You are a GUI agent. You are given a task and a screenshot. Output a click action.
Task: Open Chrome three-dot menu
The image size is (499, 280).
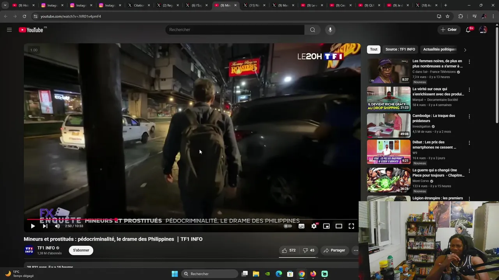point(494,16)
